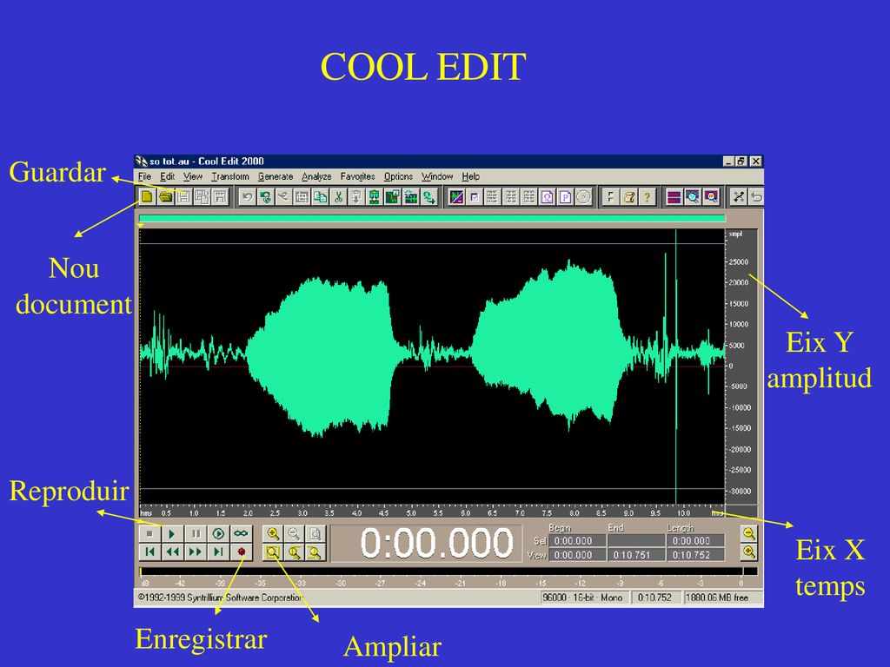
Task: Open the Options menu
Action: [x=398, y=176]
